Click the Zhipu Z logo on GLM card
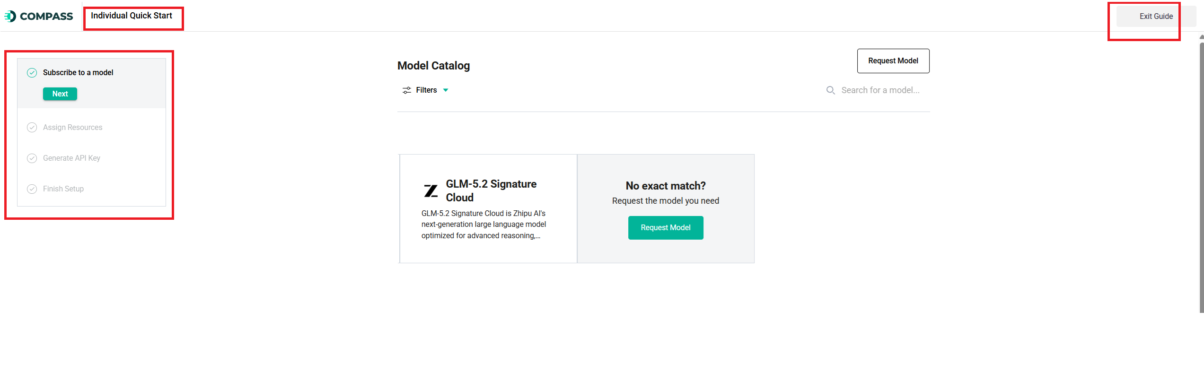The width and height of the screenshot is (1204, 380). point(431,191)
